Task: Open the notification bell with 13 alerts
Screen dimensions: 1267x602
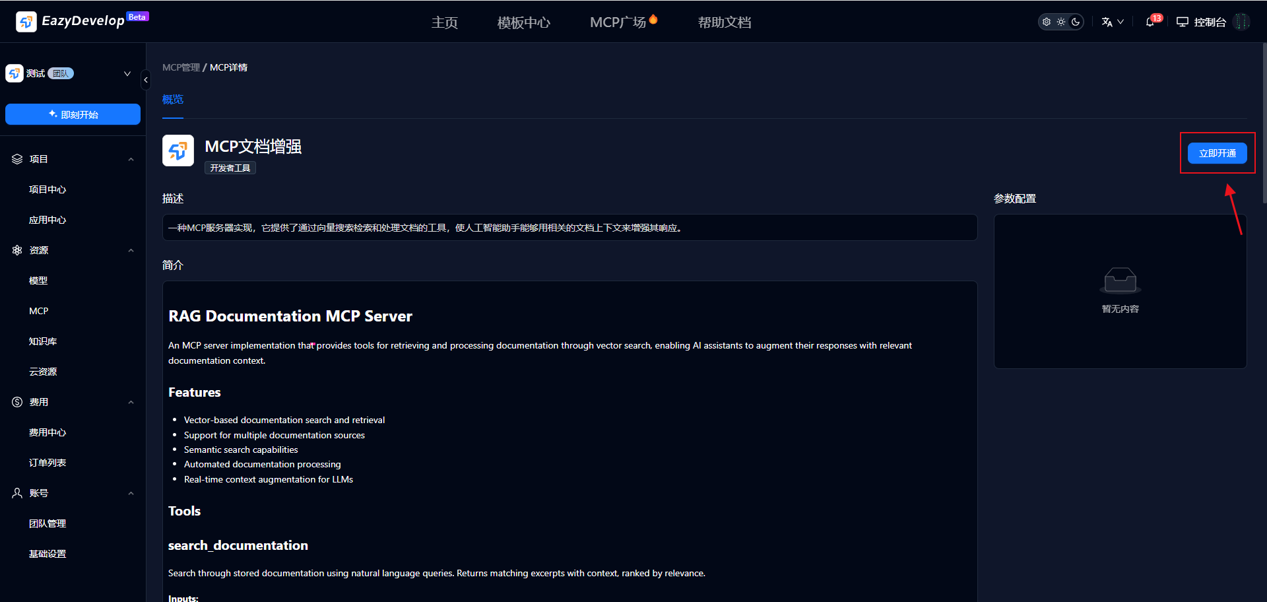Action: [x=1150, y=22]
